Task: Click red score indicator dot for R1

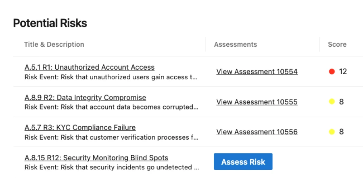Action: (x=332, y=72)
